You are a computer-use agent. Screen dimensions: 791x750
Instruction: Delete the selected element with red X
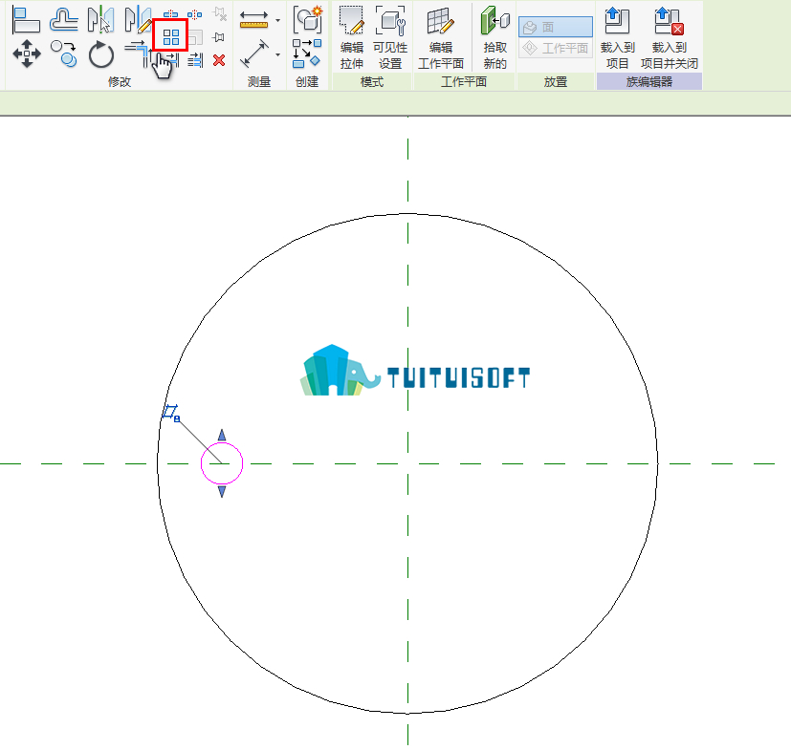pyautogui.click(x=219, y=60)
